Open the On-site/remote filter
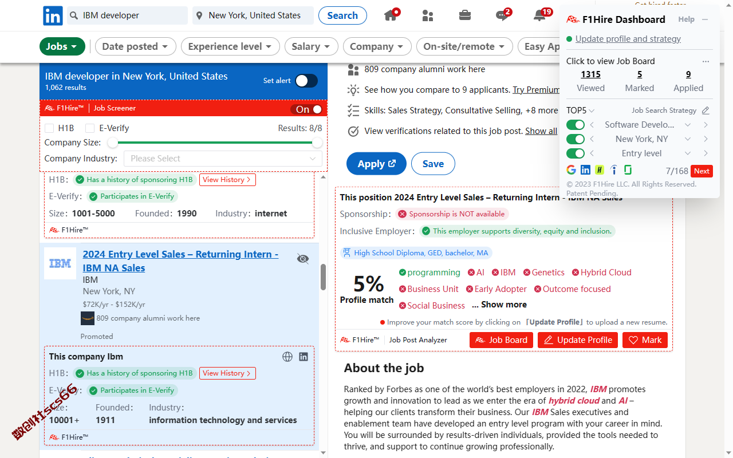 (464, 46)
